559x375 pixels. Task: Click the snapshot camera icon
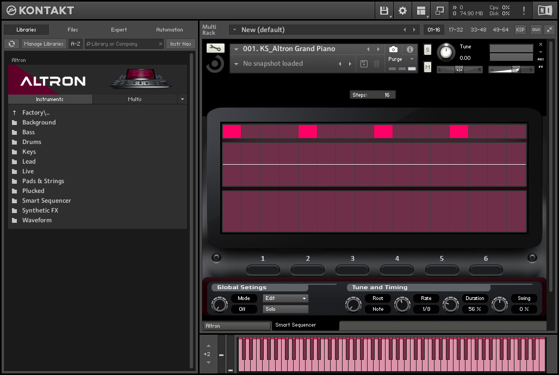[394, 49]
